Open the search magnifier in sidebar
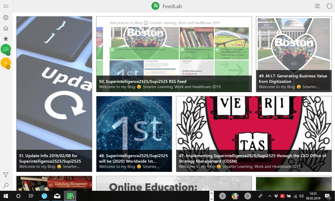Image resolution: width=335 pixels, height=201 pixels. pos(6,186)
